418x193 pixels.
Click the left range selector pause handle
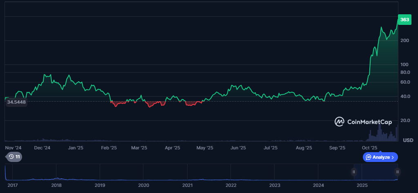pyautogui.click(x=354, y=172)
